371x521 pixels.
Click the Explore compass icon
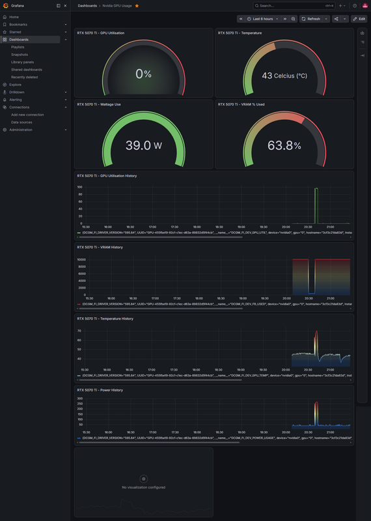coord(5,85)
